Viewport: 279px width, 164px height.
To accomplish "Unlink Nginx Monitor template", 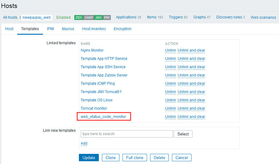I will 170,50.
